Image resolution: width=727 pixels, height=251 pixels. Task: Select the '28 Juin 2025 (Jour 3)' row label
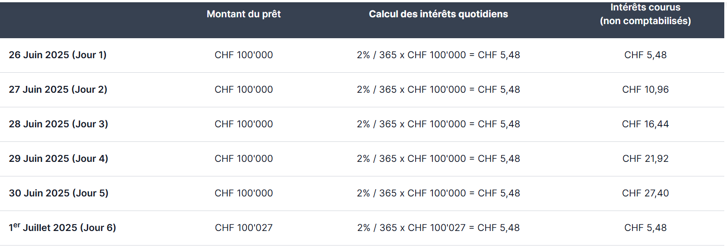(59, 124)
